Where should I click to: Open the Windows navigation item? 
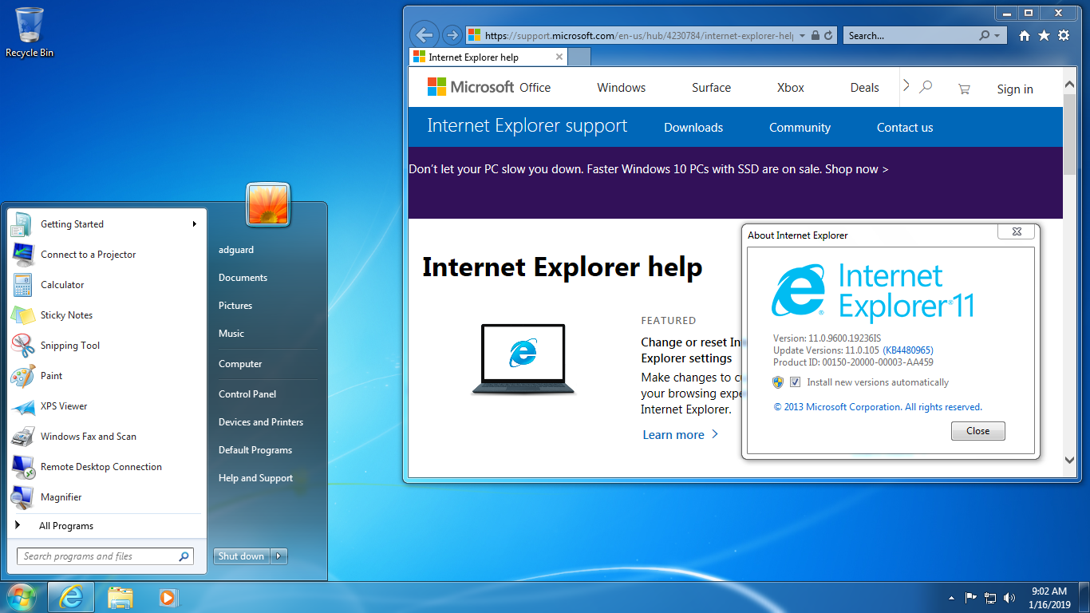coord(622,88)
